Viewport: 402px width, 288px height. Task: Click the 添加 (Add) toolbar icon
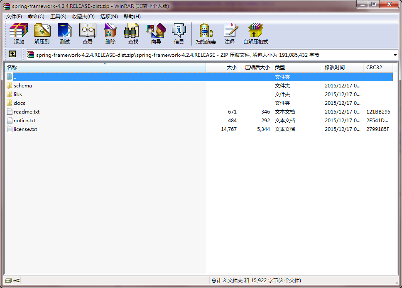coord(19,30)
